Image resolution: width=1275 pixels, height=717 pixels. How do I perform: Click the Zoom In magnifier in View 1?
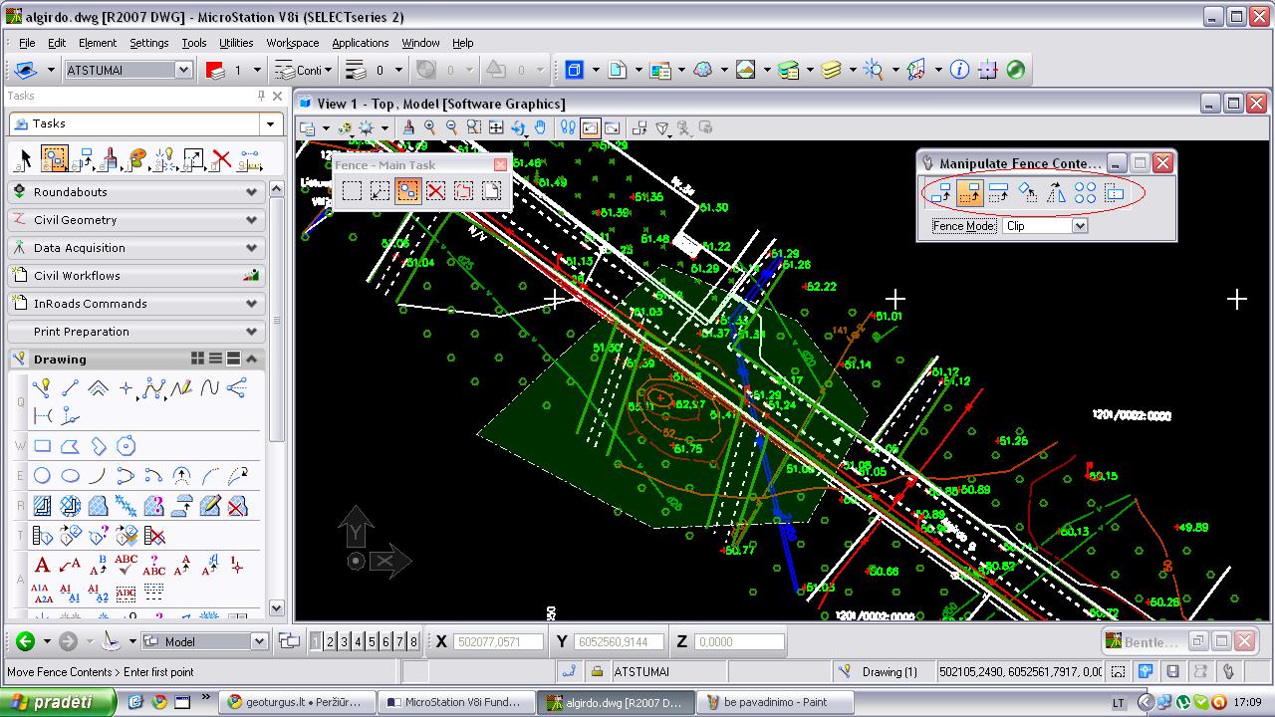click(x=430, y=127)
